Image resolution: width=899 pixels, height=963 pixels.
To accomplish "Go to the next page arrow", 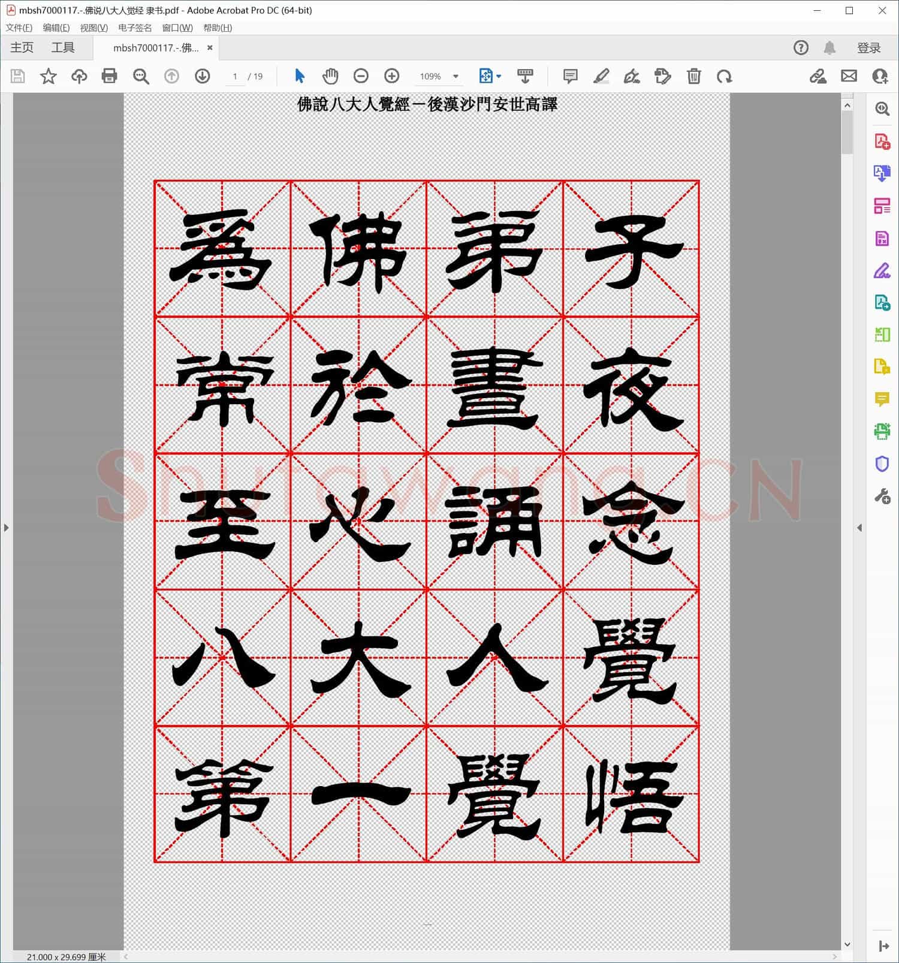I will coord(203,76).
